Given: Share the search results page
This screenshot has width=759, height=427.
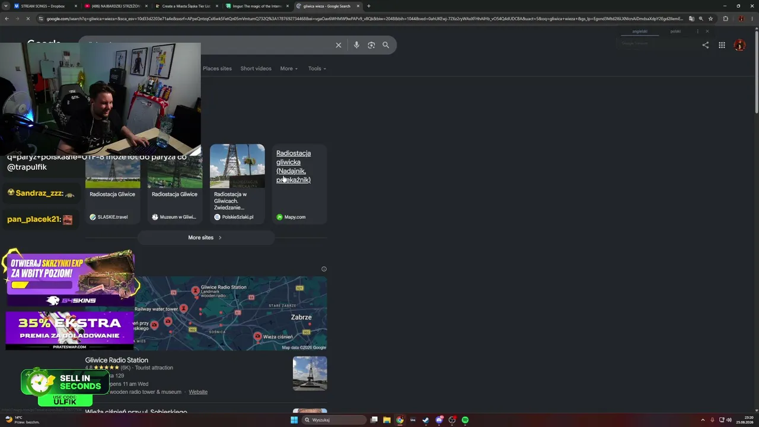Looking at the screenshot, I should click(x=705, y=45).
